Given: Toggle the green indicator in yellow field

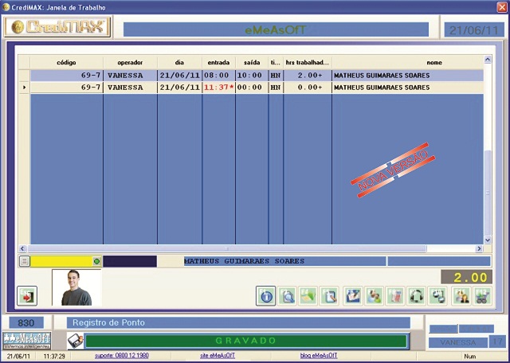Looking at the screenshot, I should click(96, 261).
